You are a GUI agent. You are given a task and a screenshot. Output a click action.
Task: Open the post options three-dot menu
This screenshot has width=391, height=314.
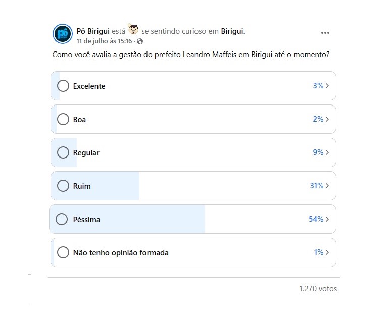click(x=325, y=33)
